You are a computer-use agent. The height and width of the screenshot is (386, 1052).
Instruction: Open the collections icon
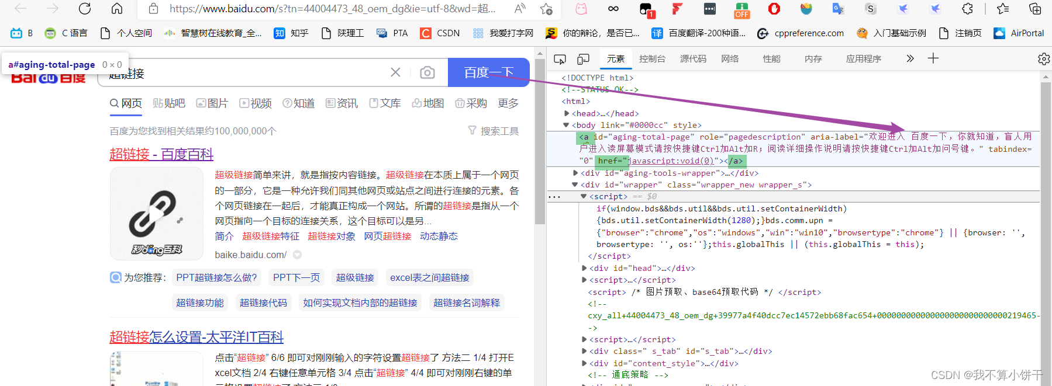click(1035, 9)
